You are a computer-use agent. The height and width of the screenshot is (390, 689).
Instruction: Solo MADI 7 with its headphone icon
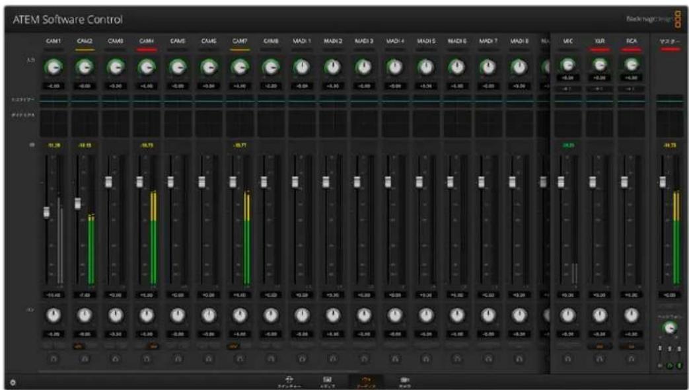488,359
